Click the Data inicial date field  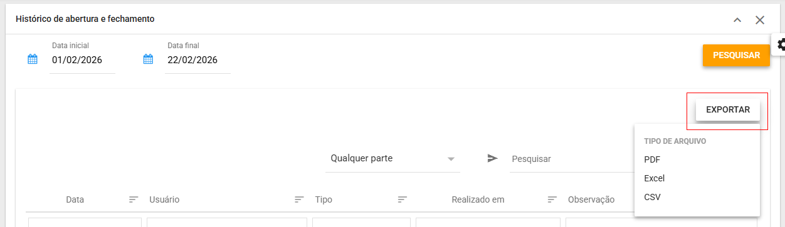tap(82, 61)
